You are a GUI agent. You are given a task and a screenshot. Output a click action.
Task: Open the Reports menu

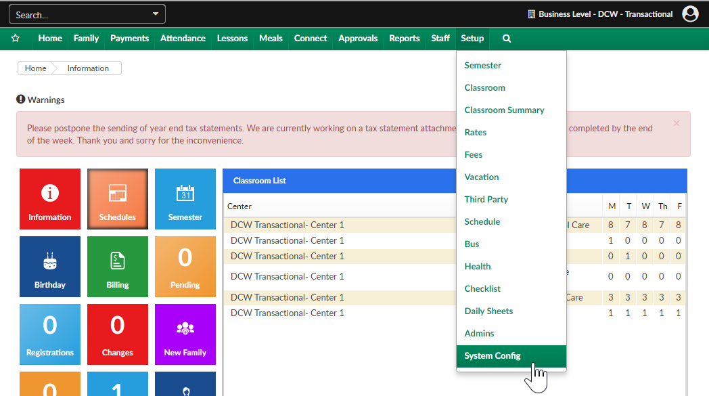pyautogui.click(x=405, y=39)
